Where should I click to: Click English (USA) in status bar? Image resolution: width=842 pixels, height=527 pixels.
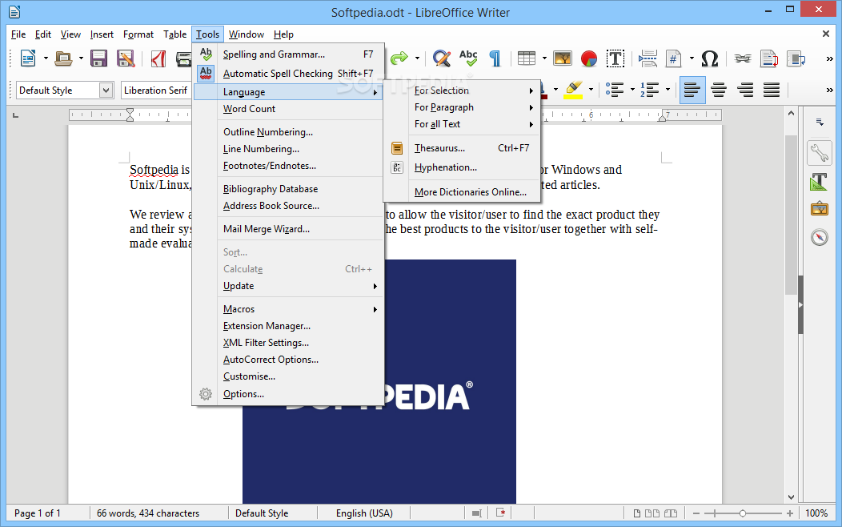pyautogui.click(x=364, y=513)
